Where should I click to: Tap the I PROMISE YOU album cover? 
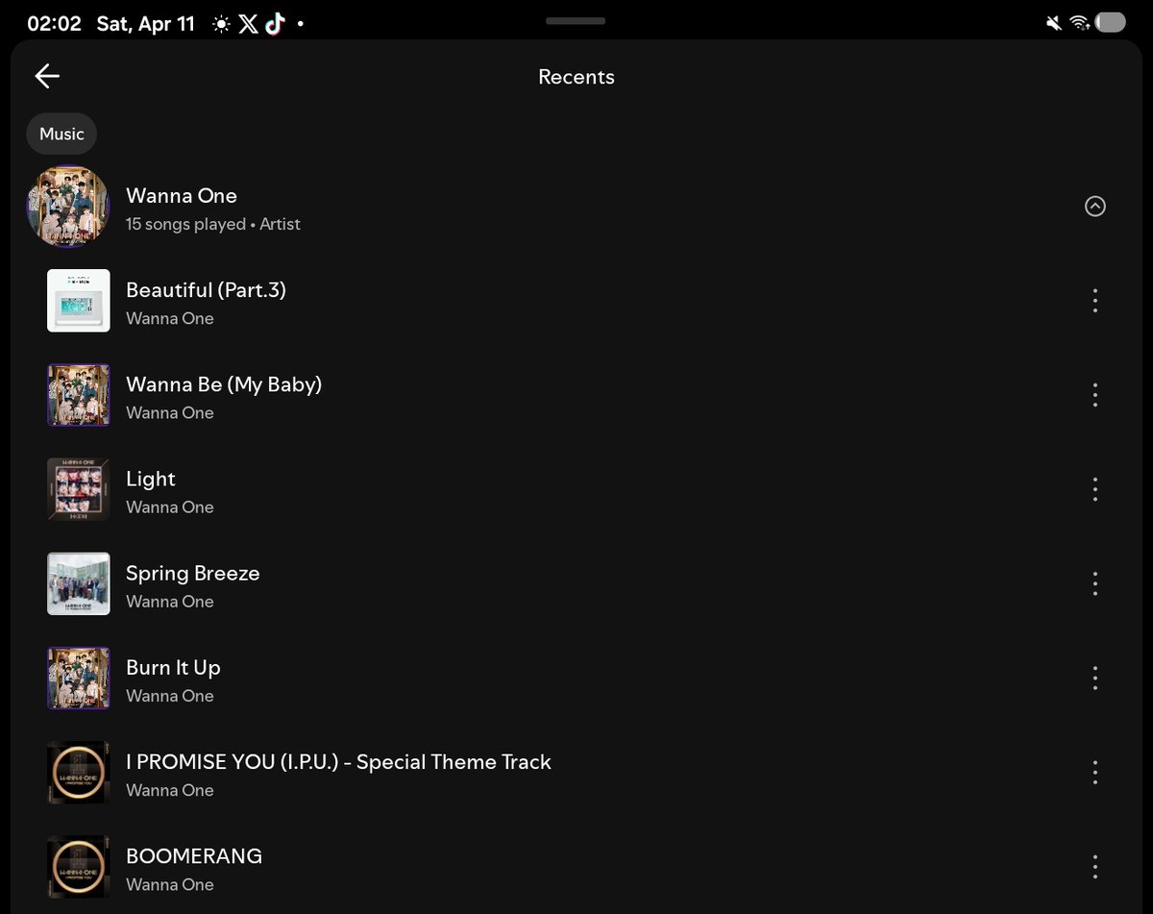[x=79, y=772]
